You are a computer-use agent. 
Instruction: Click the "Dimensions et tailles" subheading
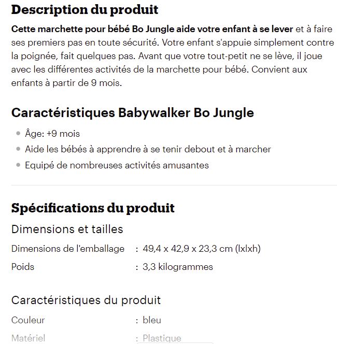pos(67,229)
